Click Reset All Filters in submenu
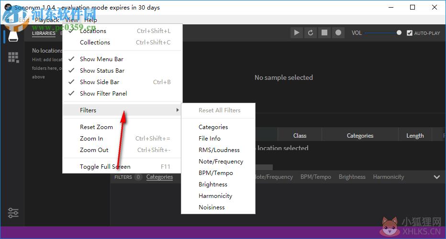 [x=218, y=110]
